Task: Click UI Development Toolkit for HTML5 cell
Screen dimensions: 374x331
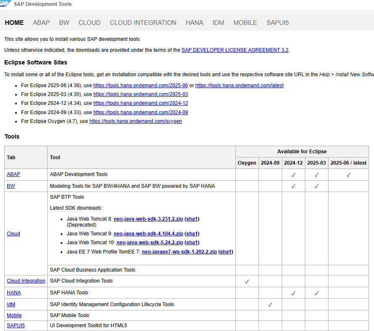Action: tap(142, 326)
